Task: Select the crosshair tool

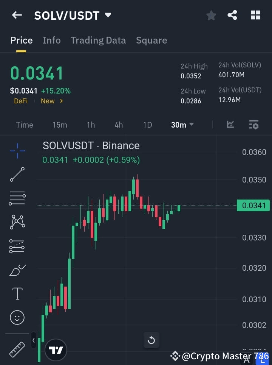Action: (17, 151)
